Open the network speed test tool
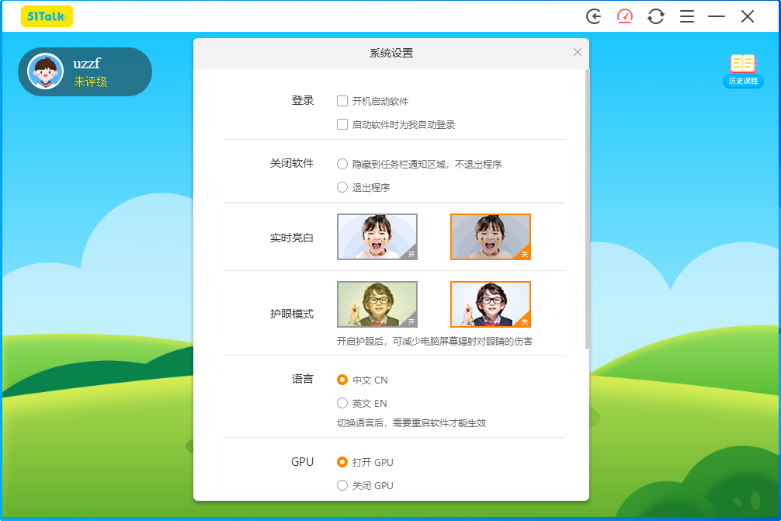Image resolution: width=781 pixels, height=521 pixels. (624, 16)
